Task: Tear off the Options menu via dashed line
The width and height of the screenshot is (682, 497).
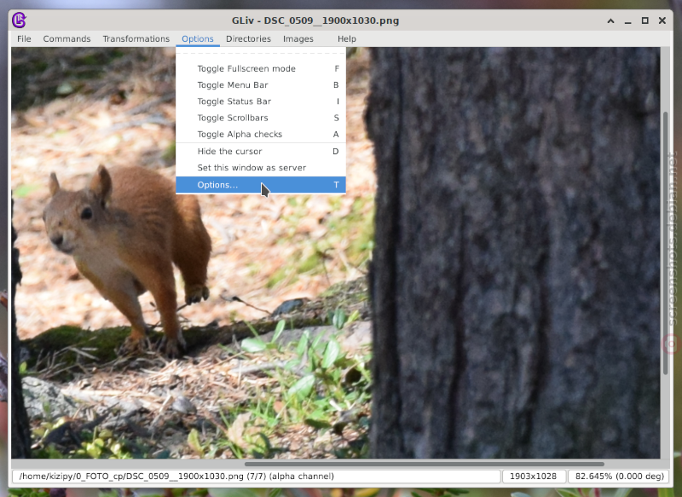Action: pyautogui.click(x=261, y=54)
